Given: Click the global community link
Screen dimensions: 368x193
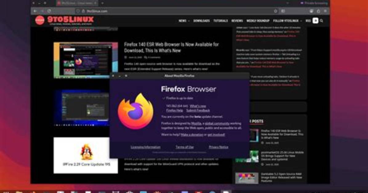Looking at the screenshot, I should [217, 123].
